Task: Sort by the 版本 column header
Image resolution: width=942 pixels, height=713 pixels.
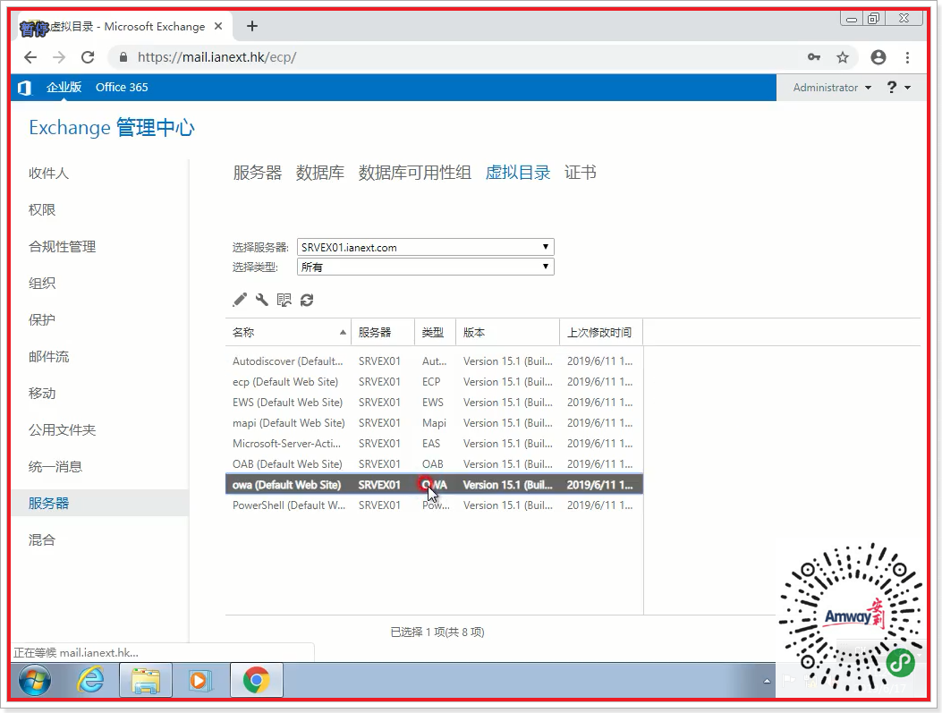Action: [x=507, y=332]
